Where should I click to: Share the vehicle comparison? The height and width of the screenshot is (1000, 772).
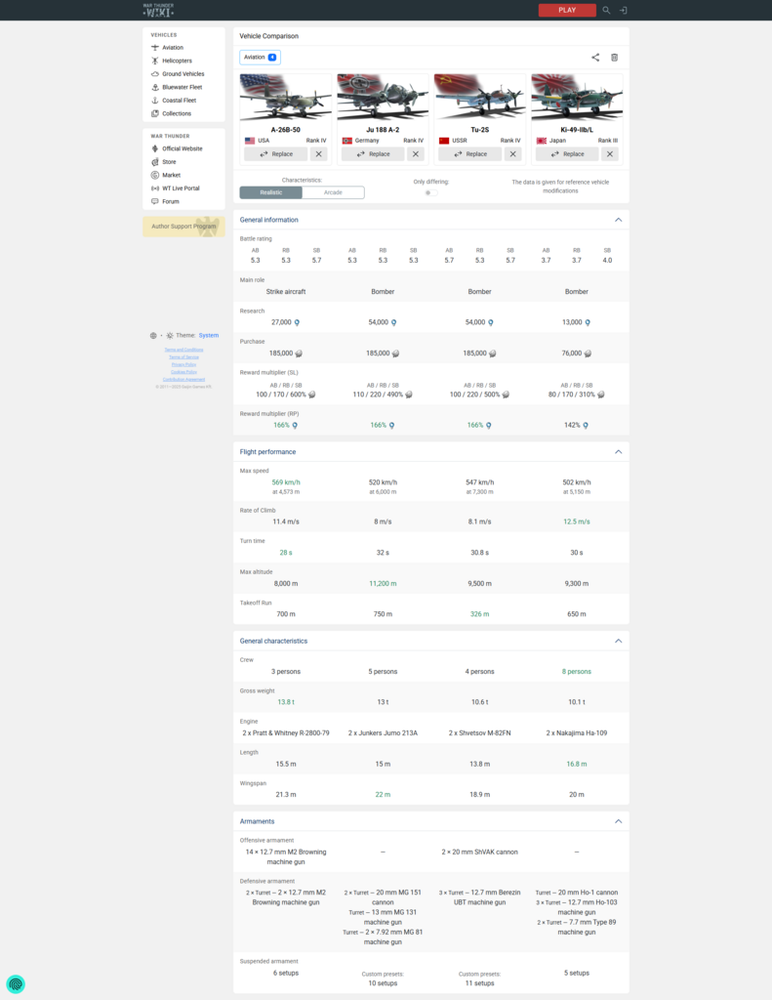point(595,58)
